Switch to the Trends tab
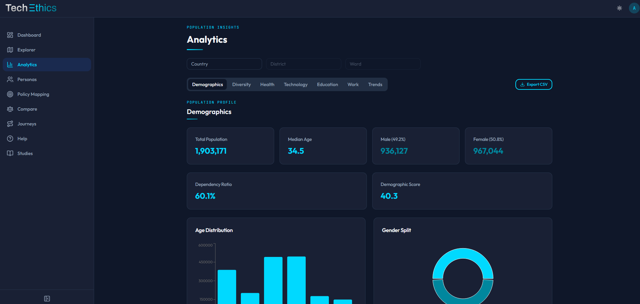The height and width of the screenshot is (304, 640). [x=375, y=84]
